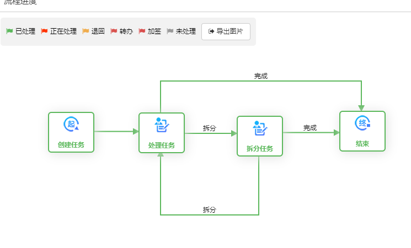Select the 结束 node label
The width and height of the screenshot is (411, 248).
(x=362, y=144)
